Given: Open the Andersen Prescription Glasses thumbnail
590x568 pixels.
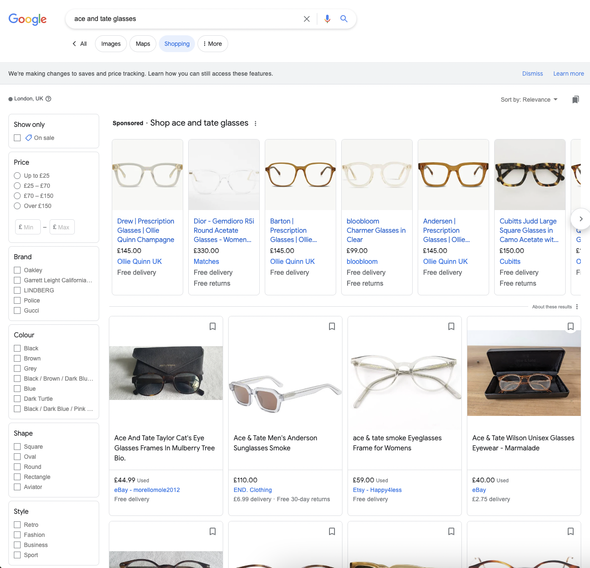Looking at the screenshot, I should coord(453,175).
